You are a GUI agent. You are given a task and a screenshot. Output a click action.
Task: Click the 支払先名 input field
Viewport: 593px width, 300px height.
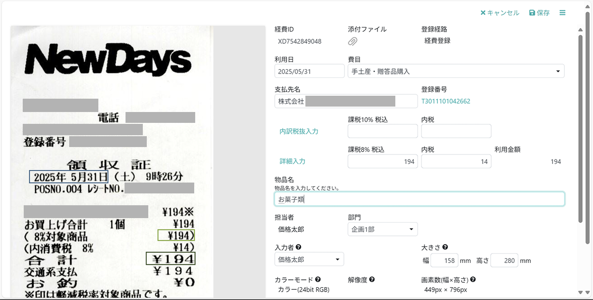tap(346, 101)
